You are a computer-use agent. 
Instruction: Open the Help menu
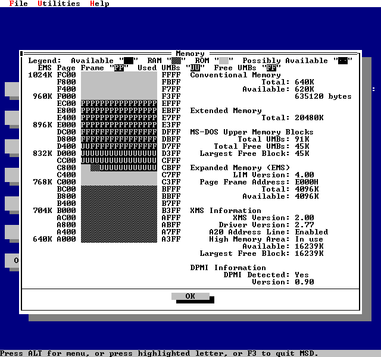99,4
